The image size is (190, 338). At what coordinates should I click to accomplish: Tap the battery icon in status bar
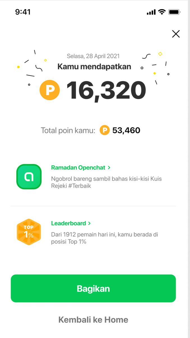pyautogui.click(x=175, y=12)
